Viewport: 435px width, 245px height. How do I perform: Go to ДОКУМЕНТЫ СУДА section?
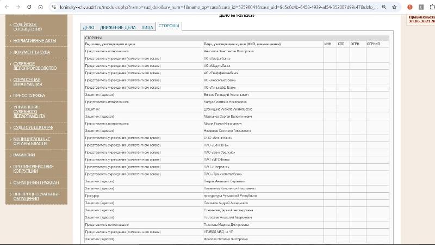(32, 52)
